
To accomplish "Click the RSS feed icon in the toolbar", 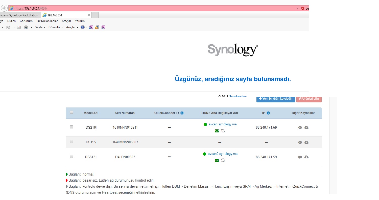I will (x=8, y=27).
